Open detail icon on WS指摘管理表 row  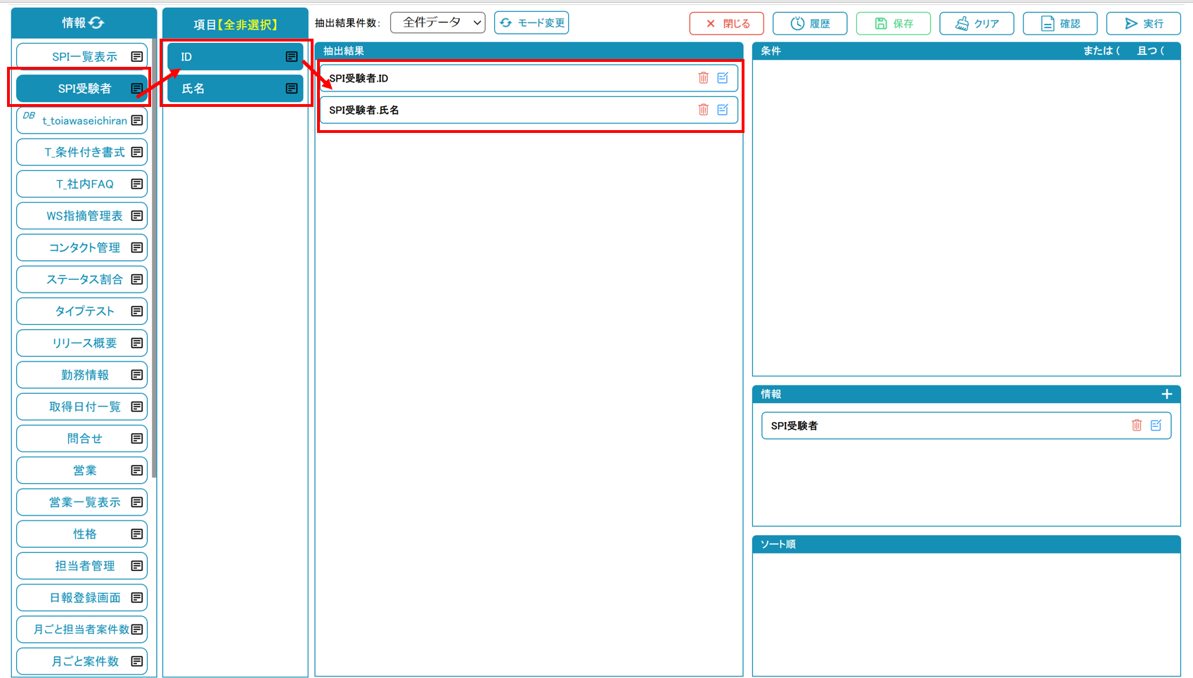(x=137, y=216)
